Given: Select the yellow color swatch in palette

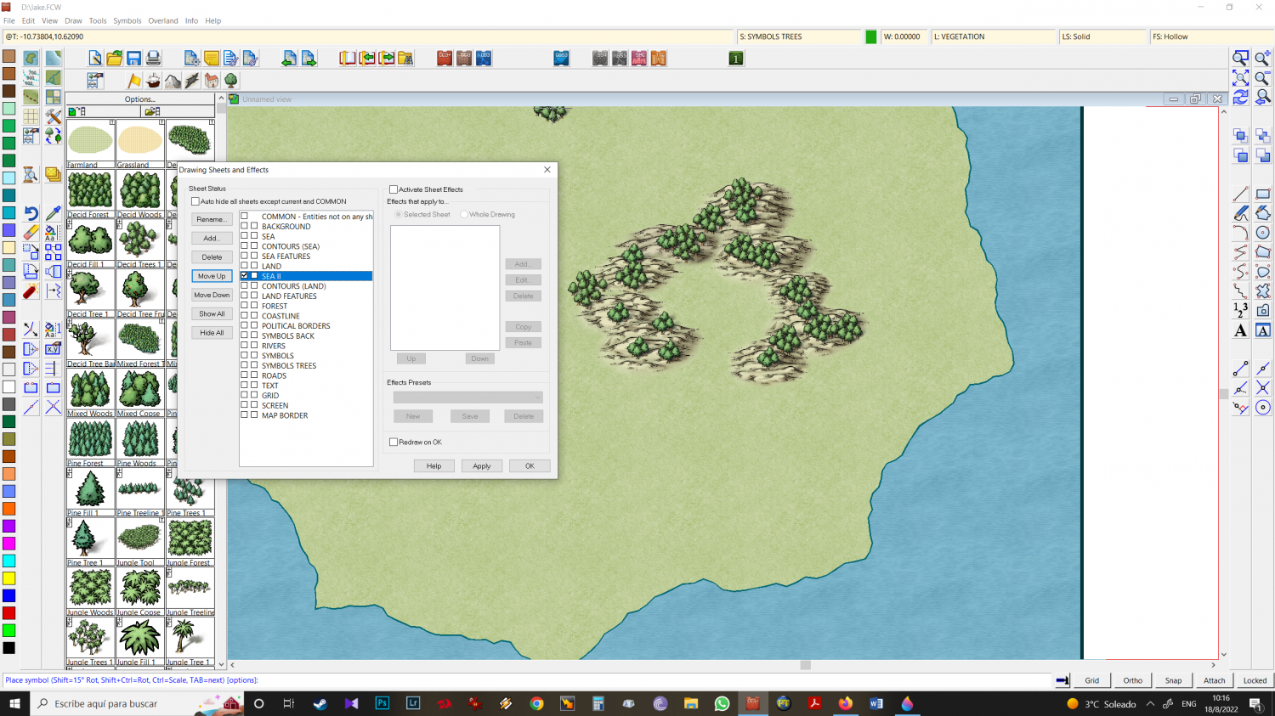Looking at the screenshot, I should tap(8, 578).
